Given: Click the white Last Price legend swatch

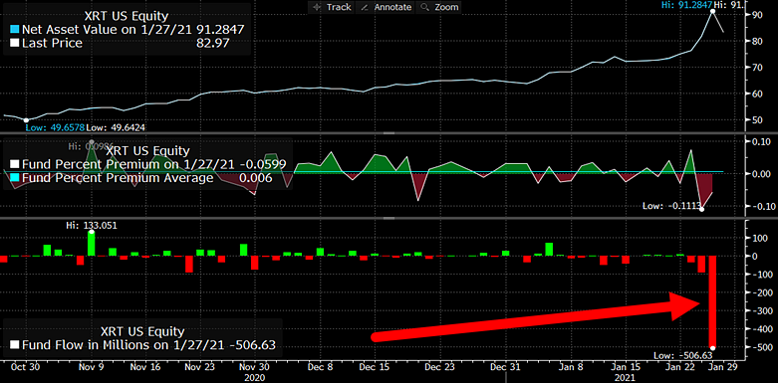Looking at the screenshot, I should [x=14, y=44].
